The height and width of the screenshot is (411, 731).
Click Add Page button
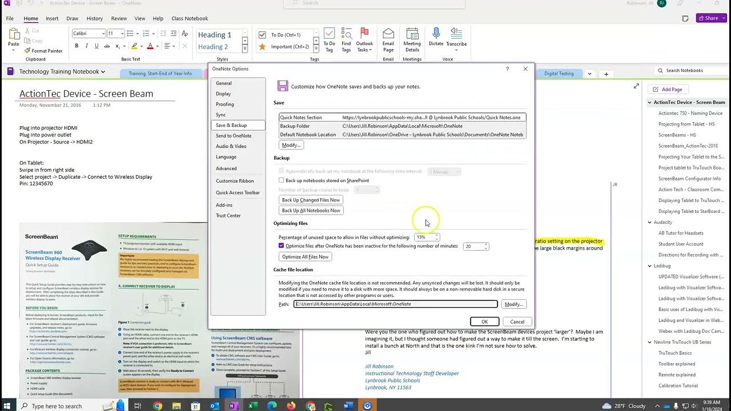pos(668,90)
